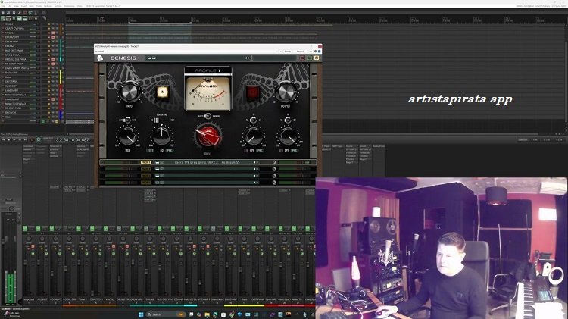Switch to the Media Explorer tab
The width and height of the screenshot is (568, 319).
click(21, 309)
